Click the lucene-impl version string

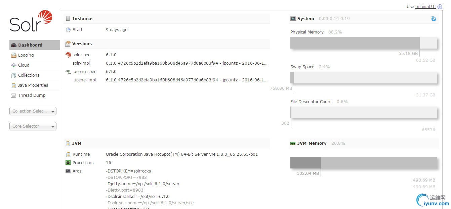[187, 80]
